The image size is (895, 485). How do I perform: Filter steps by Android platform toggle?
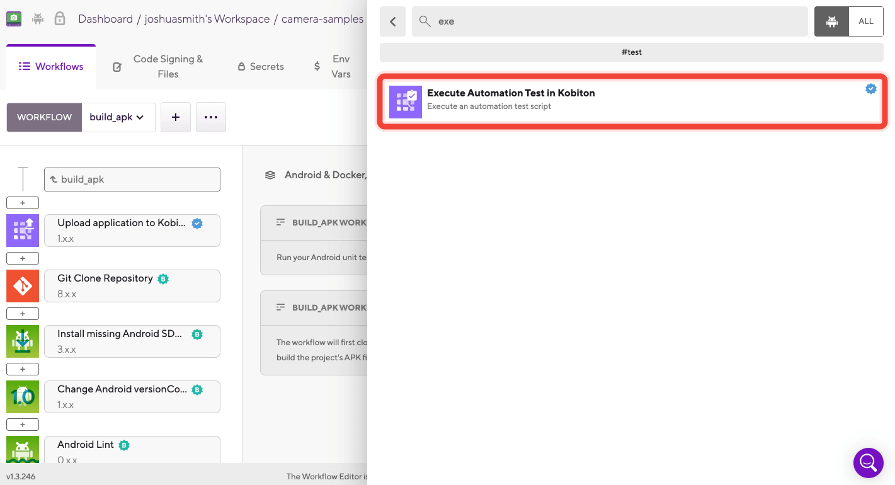click(832, 21)
